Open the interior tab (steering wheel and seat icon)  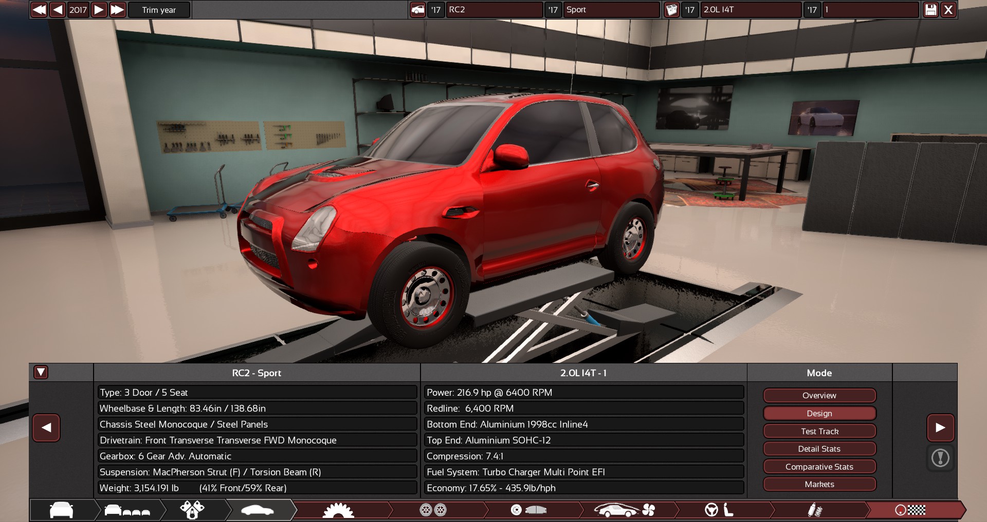[x=719, y=510]
